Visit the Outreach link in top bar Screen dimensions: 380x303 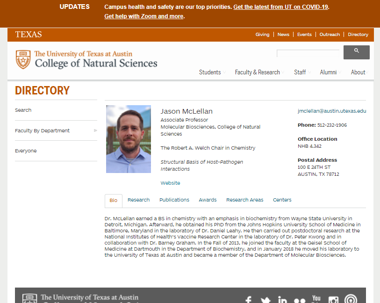(x=330, y=35)
